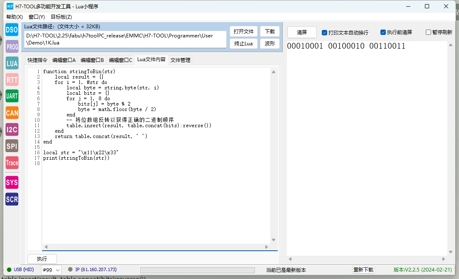Enable 打印文本自动换行 checkbox
The image size is (459, 279).
click(324, 32)
